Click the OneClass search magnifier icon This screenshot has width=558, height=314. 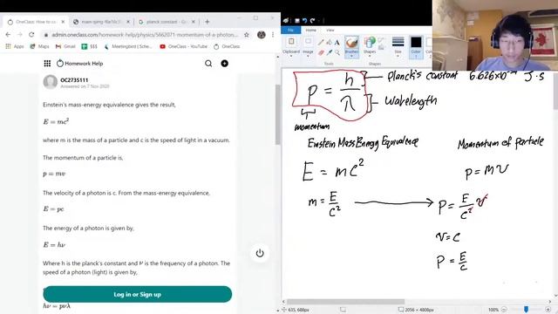point(208,64)
